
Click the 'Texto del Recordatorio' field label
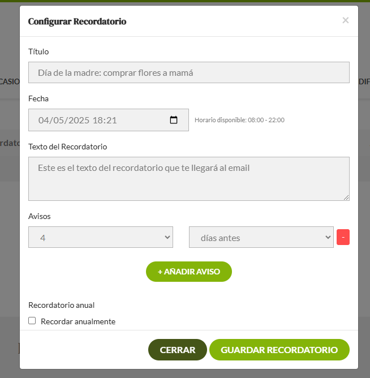pos(67,147)
